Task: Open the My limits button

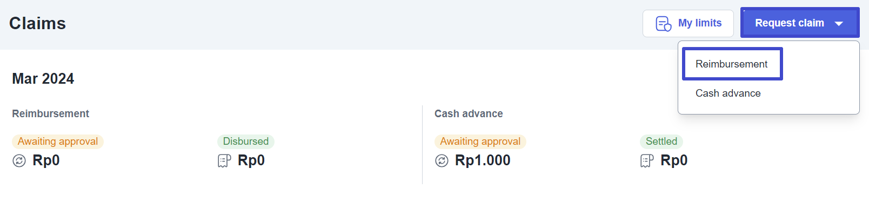Action: coord(688,24)
